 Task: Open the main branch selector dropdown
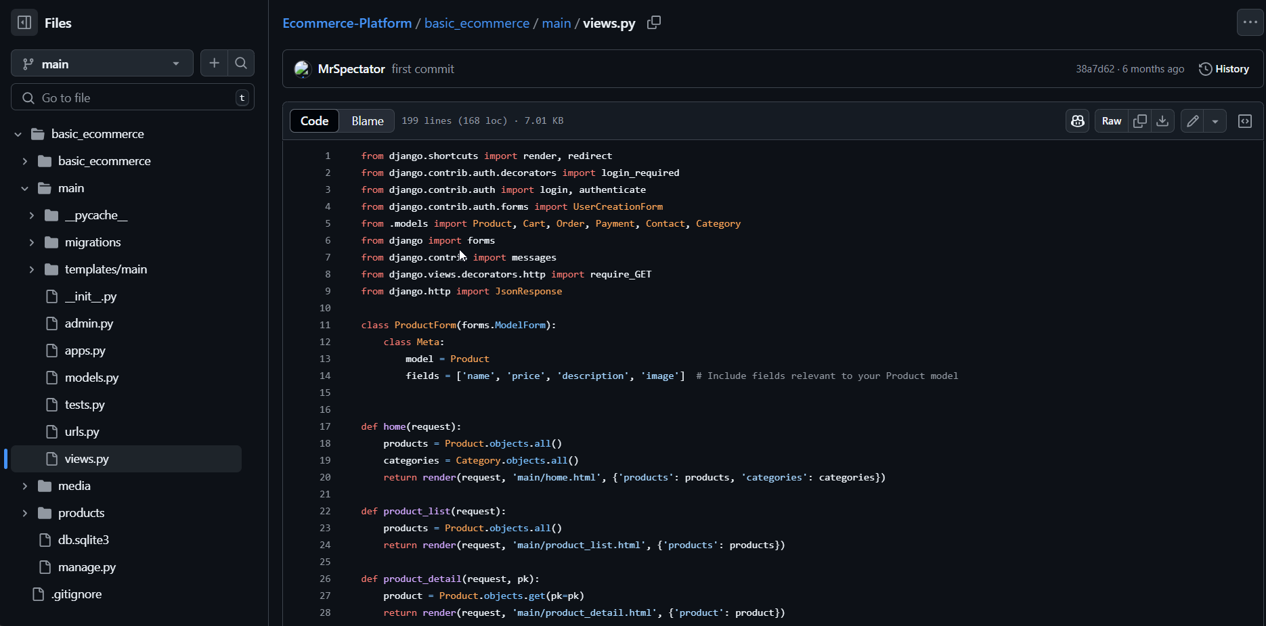[102, 64]
